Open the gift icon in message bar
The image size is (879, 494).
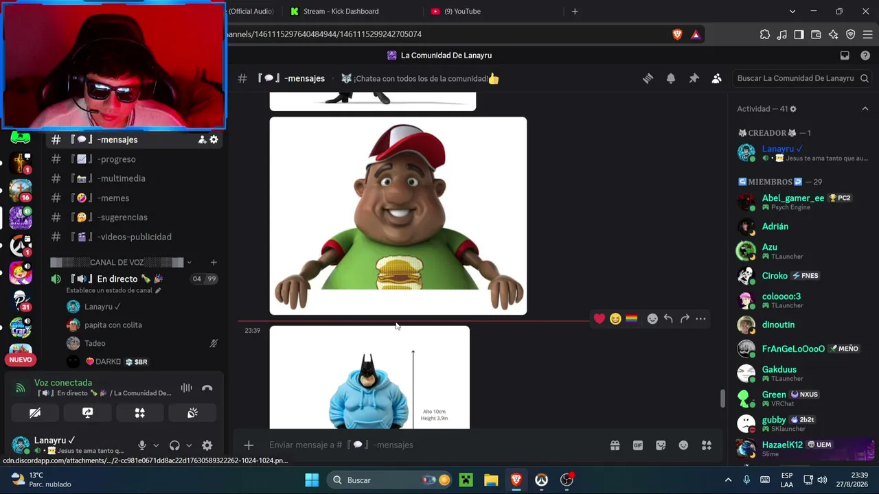coord(615,445)
